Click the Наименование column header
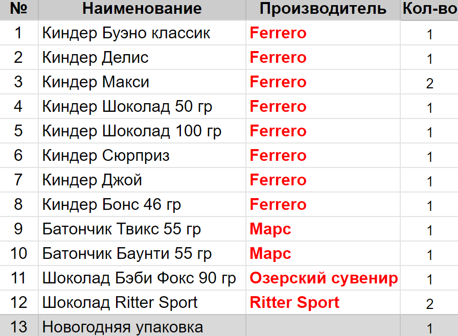 (x=142, y=9)
